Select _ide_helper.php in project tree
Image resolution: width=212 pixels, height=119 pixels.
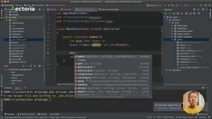tap(23, 40)
